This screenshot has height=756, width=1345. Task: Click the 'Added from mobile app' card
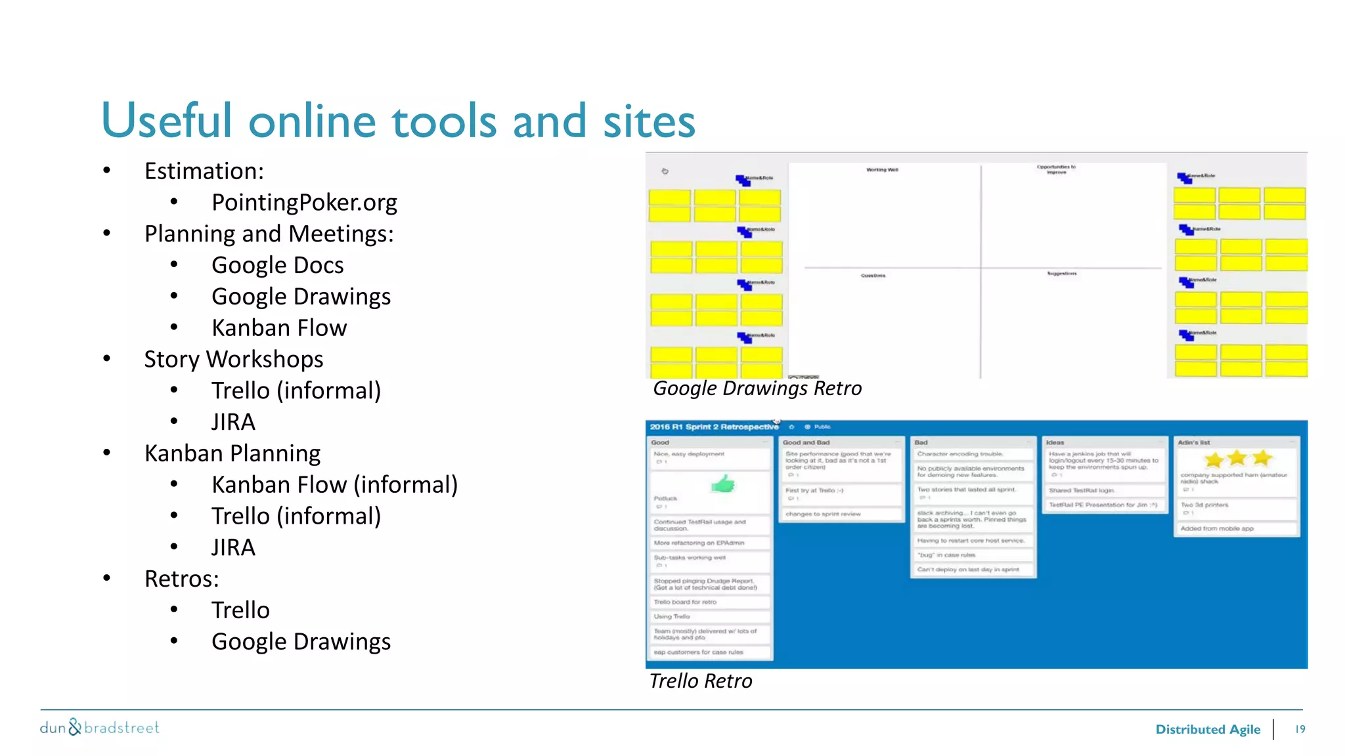[x=1217, y=528]
